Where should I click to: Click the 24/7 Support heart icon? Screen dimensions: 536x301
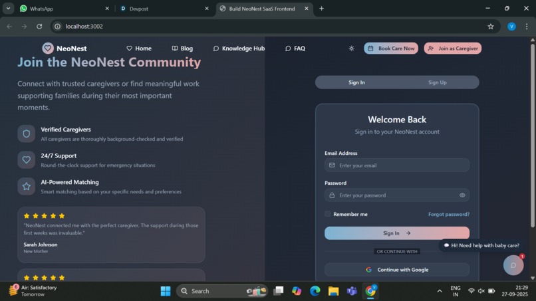coord(27,160)
